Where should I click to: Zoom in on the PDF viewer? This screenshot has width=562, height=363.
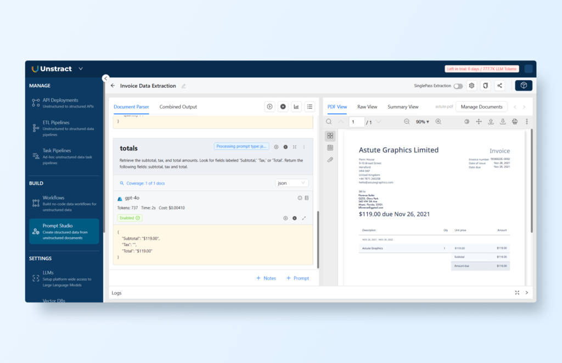coord(439,121)
